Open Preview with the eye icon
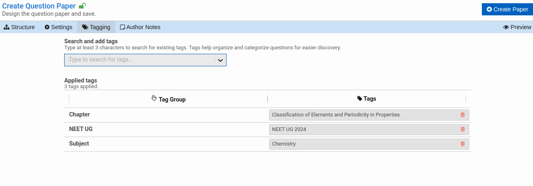The width and height of the screenshot is (533, 186). 517,27
